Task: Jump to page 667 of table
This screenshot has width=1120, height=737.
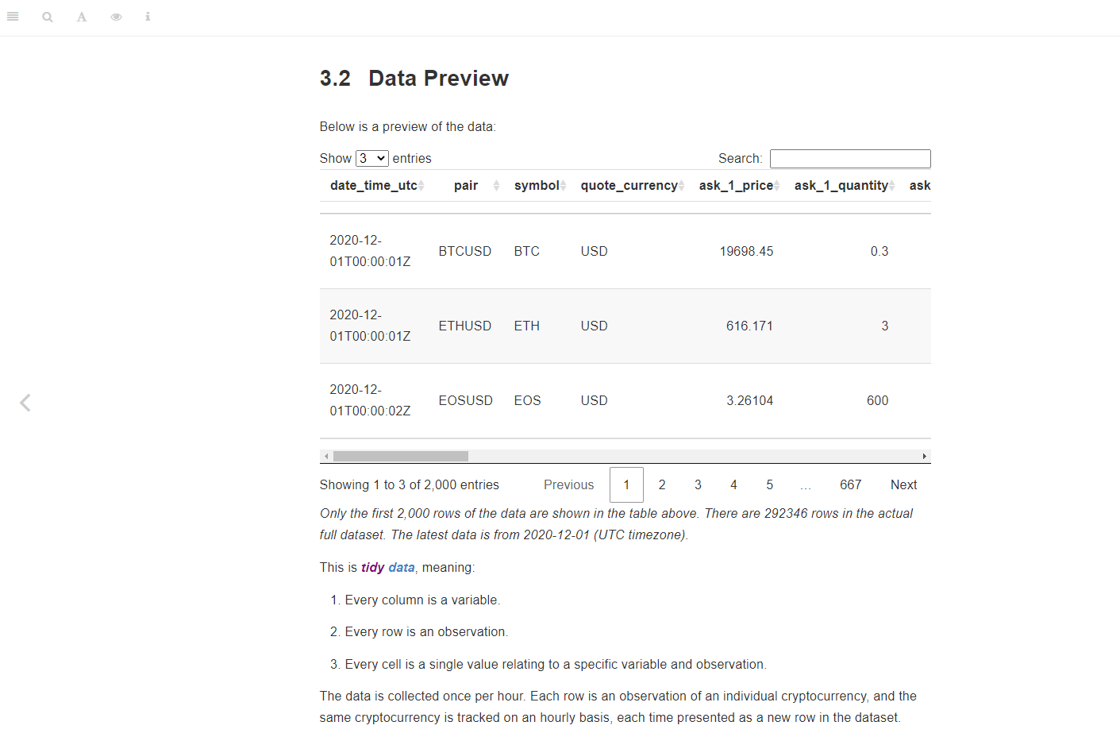Action: pyautogui.click(x=851, y=484)
